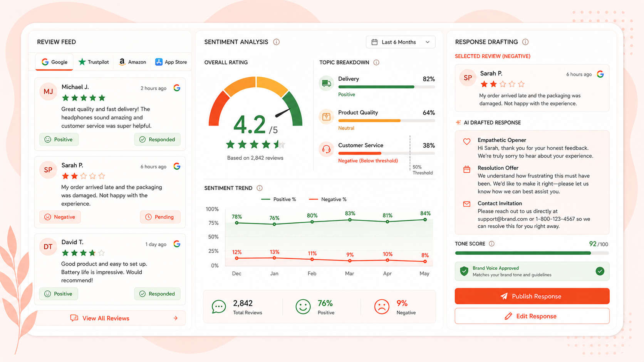Click the info icon next to Sentiment Trend
The image size is (644, 362).
260,188
